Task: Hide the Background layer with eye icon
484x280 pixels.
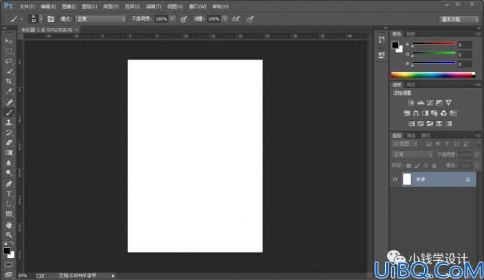Action: click(x=395, y=179)
